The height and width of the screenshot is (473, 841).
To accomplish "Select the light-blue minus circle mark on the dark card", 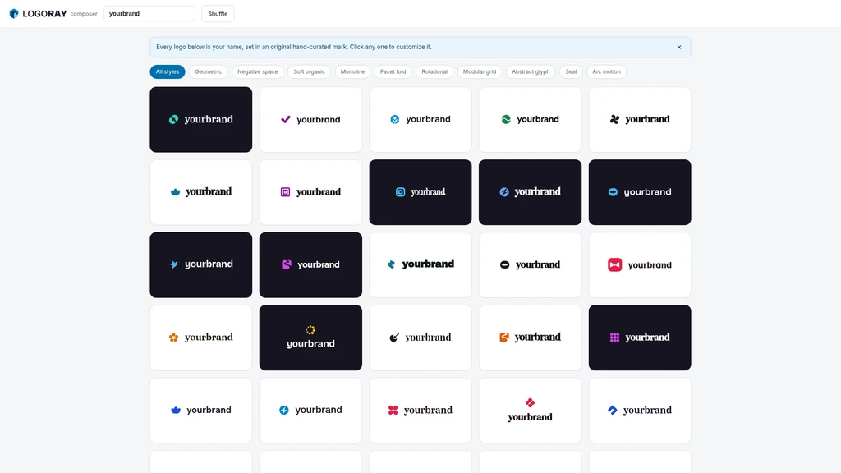I will coord(613,192).
